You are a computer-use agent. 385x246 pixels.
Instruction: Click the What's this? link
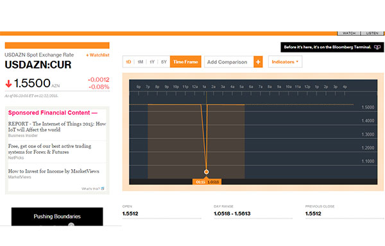[x=90, y=189]
